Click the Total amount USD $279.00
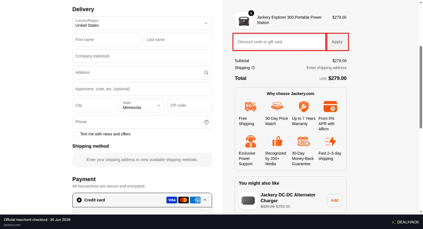The height and width of the screenshot is (229, 423). pyautogui.click(x=333, y=78)
